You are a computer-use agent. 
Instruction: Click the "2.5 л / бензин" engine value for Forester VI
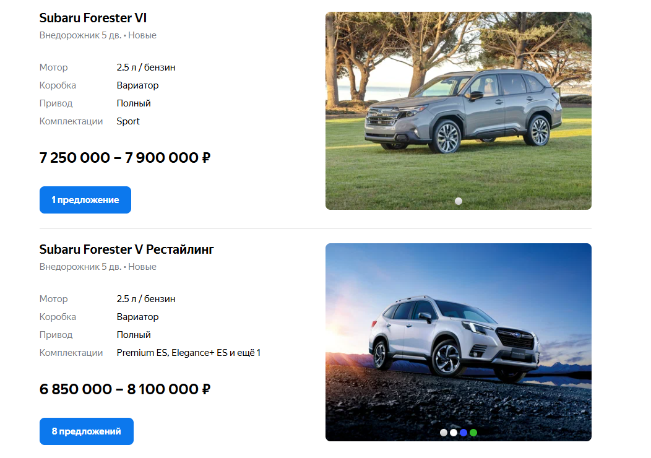(x=145, y=67)
